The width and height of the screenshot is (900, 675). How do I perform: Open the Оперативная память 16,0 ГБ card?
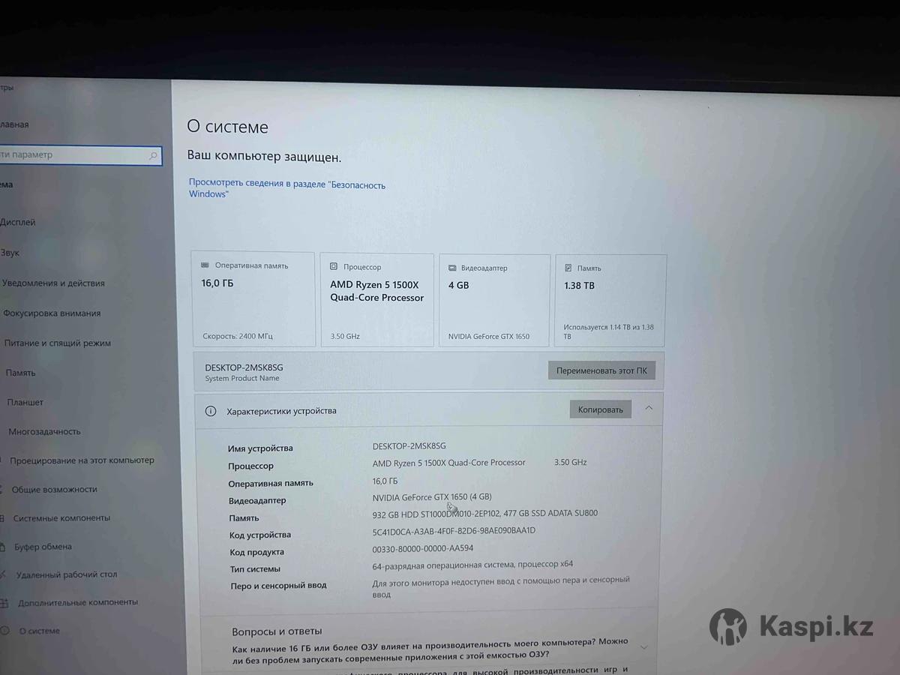(x=253, y=299)
